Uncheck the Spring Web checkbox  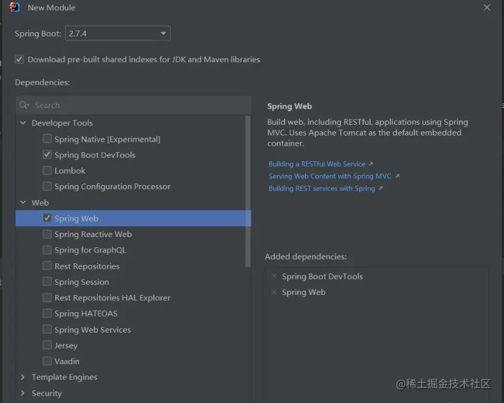[x=47, y=218]
